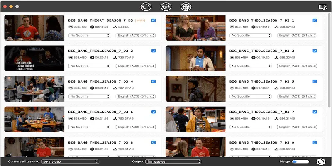
Task: Open the Convert tab with circular arrows icon
Action: tap(146, 7)
